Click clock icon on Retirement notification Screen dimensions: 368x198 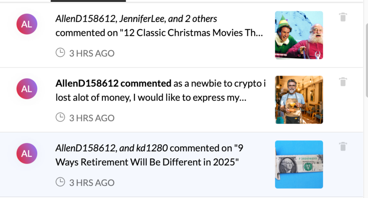tap(60, 182)
